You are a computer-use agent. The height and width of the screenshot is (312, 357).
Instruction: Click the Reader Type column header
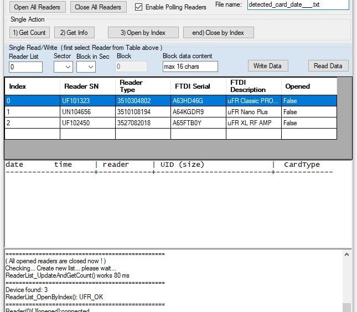[143, 86]
